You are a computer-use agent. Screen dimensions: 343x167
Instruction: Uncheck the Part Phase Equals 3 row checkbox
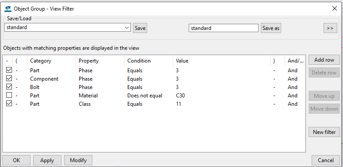[x=9, y=70]
